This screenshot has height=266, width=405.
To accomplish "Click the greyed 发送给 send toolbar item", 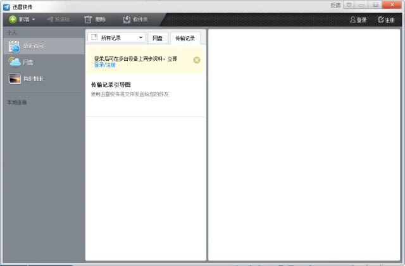I will [x=58, y=20].
